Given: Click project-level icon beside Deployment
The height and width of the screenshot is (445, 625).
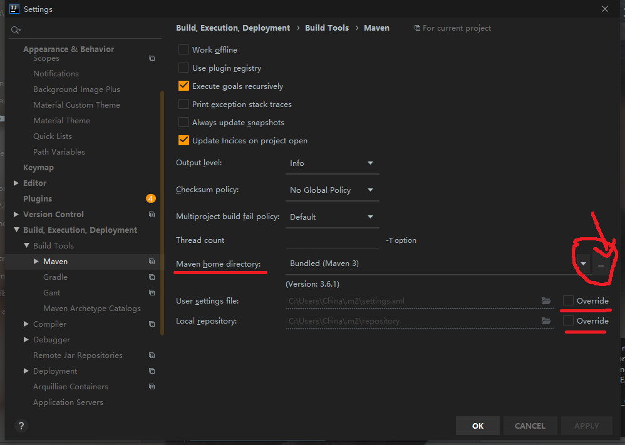Looking at the screenshot, I should (152, 371).
